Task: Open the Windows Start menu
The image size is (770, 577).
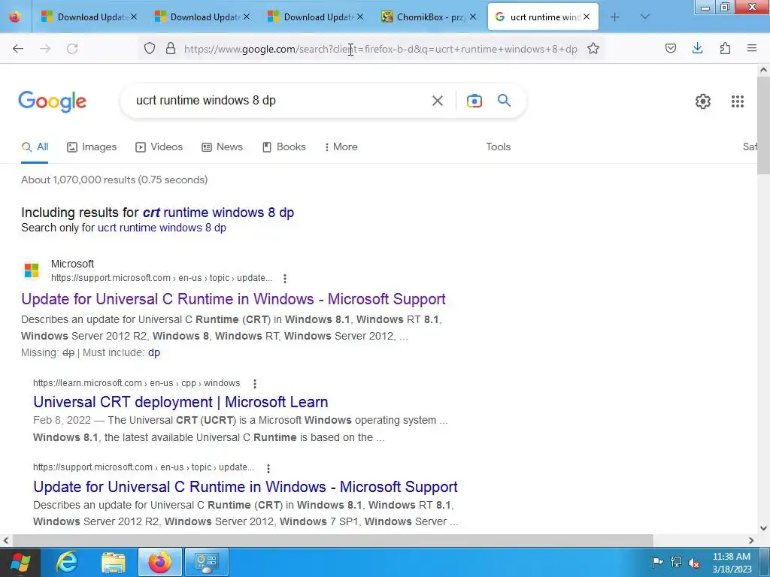Action: [x=19, y=562]
